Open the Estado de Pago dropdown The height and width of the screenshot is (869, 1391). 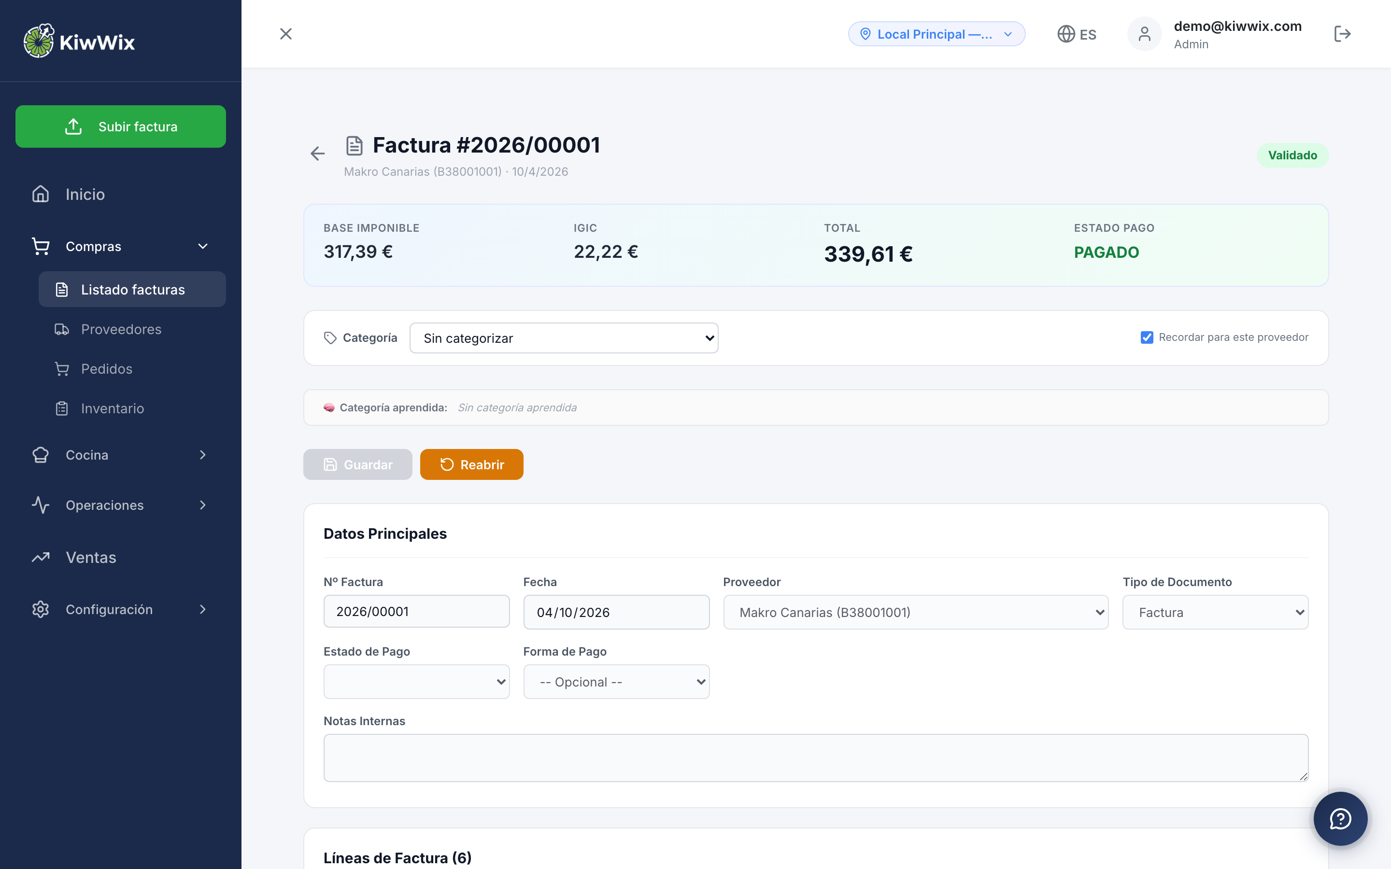(416, 682)
